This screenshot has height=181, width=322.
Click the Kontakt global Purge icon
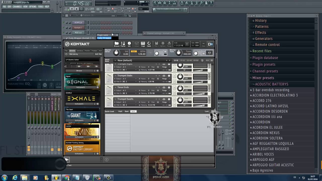click(x=169, y=44)
